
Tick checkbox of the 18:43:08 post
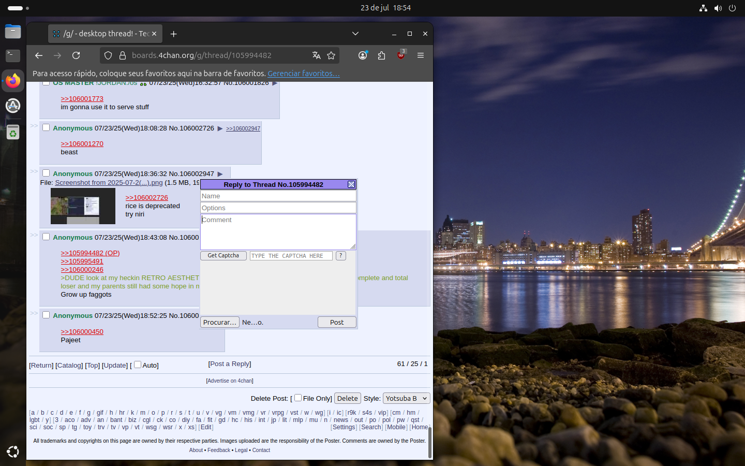click(x=46, y=237)
